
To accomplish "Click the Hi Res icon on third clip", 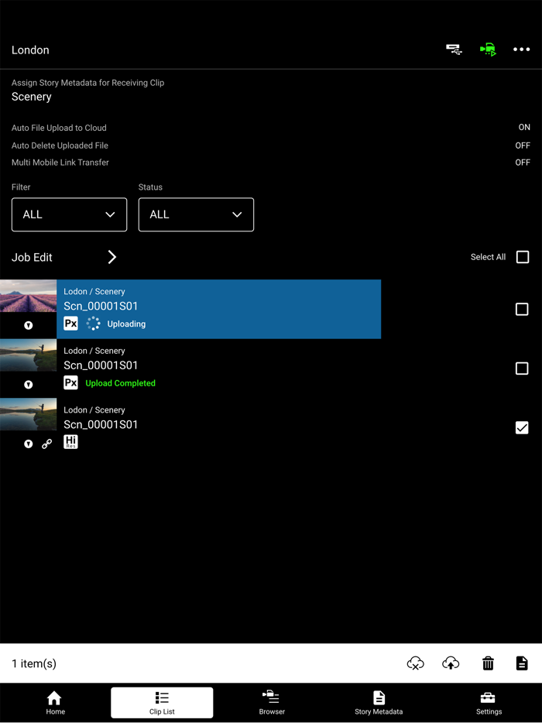I will click(70, 442).
